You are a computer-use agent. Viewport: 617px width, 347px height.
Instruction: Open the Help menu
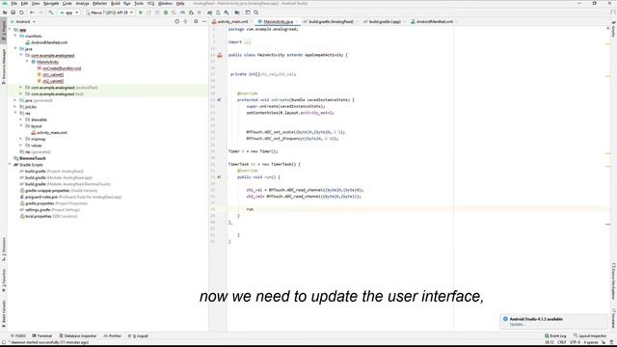coord(180,4)
